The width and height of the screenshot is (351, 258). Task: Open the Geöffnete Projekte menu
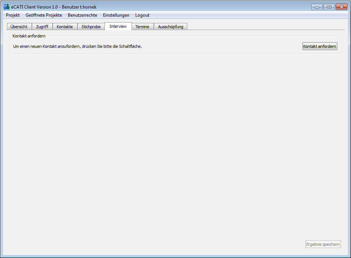pyautogui.click(x=44, y=15)
